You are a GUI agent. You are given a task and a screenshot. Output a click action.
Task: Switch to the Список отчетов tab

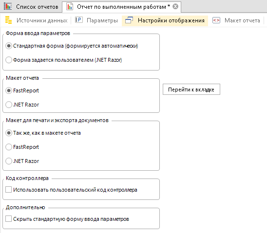pos(37,7)
